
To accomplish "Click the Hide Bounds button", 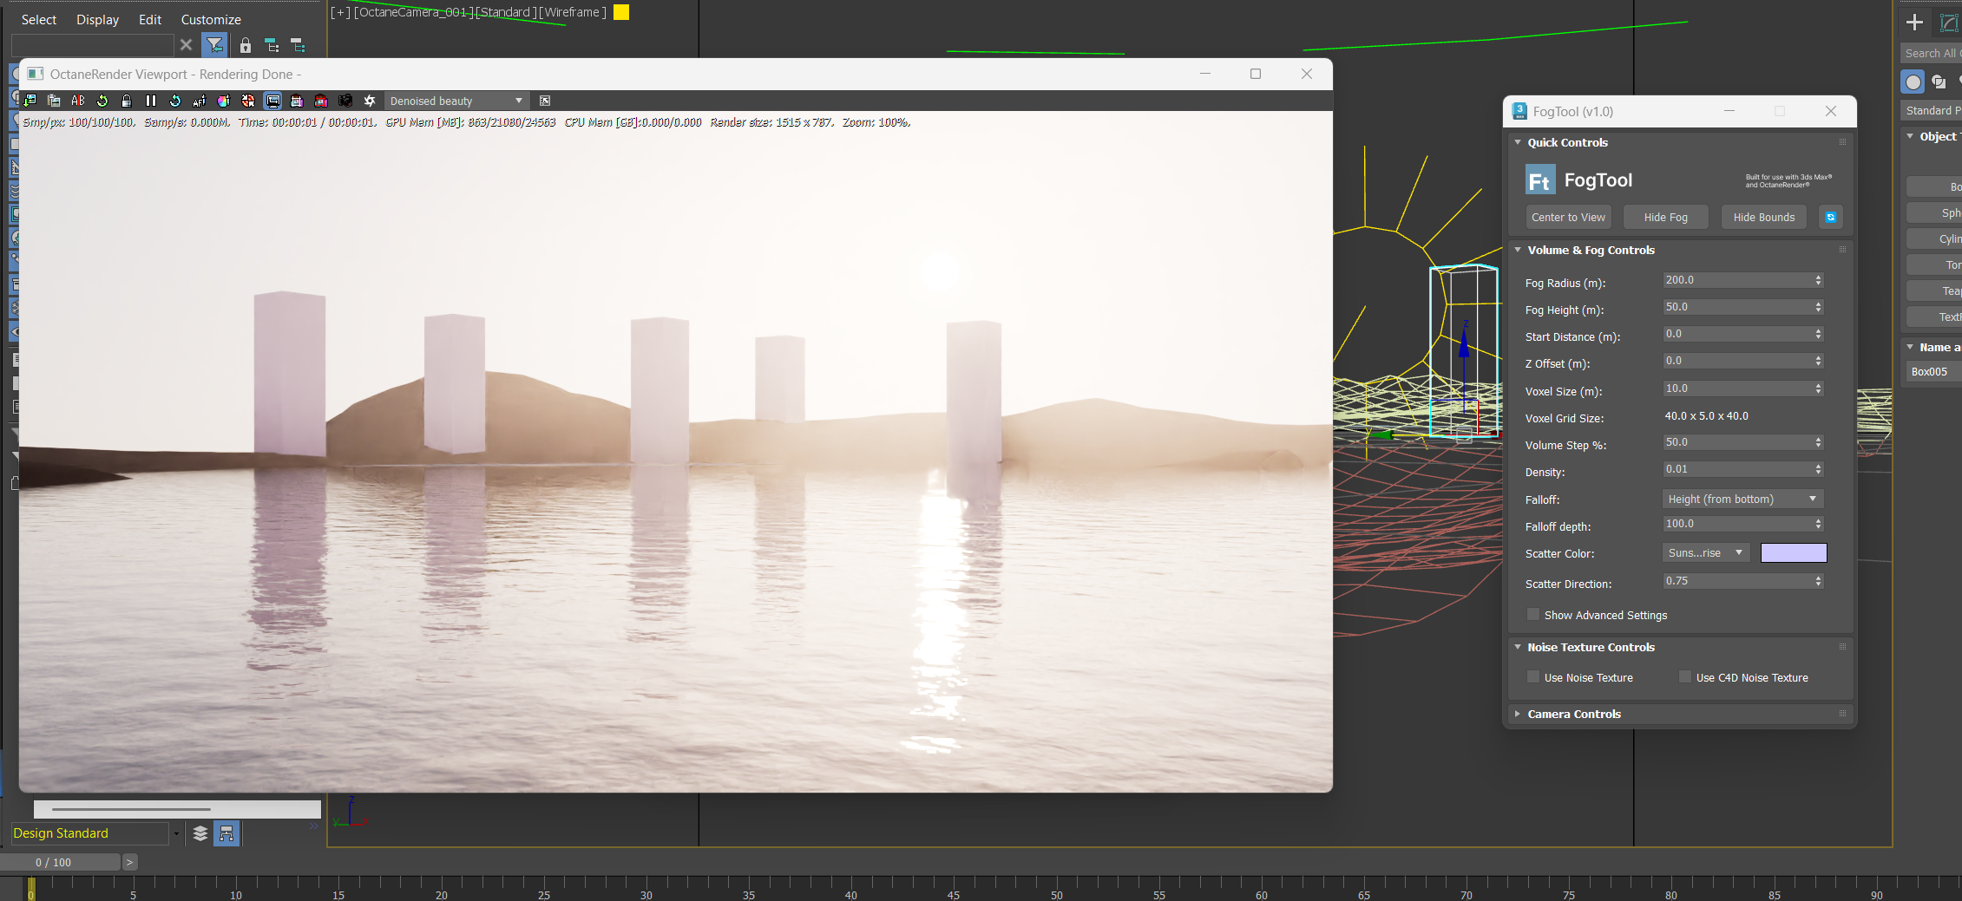I will [1763, 217].
